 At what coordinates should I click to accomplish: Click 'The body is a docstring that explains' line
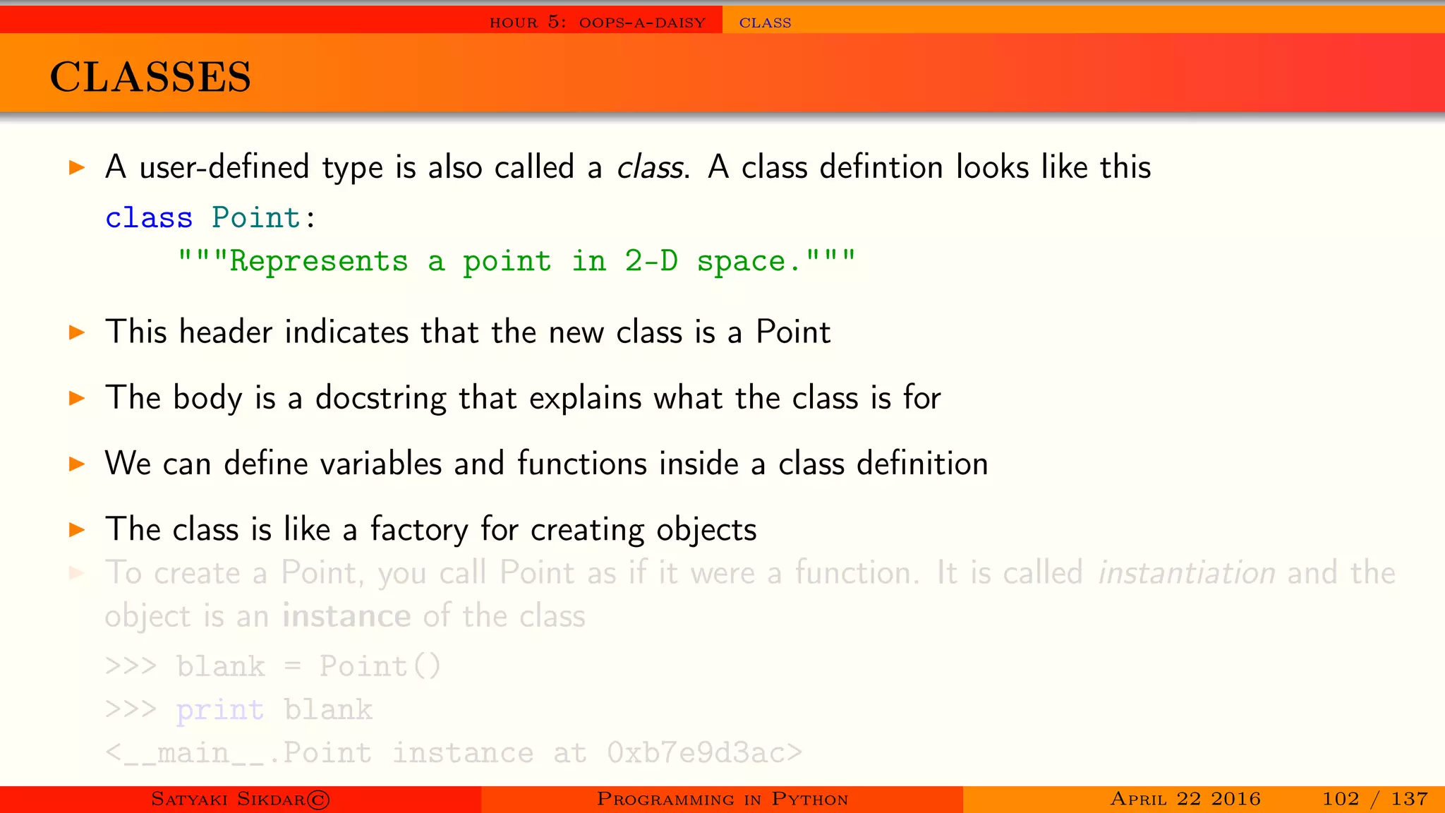pyautogui.click(x=523, y=398)
